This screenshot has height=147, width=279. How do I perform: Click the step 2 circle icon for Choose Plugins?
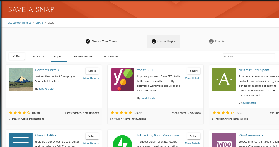pyautogui.click(x=154, y=41)
